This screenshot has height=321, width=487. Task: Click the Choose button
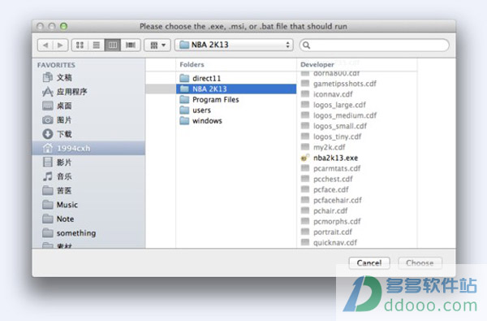(420, 263)
